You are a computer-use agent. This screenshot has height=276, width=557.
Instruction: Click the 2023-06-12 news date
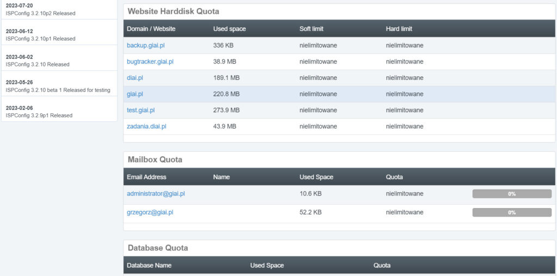19,31
